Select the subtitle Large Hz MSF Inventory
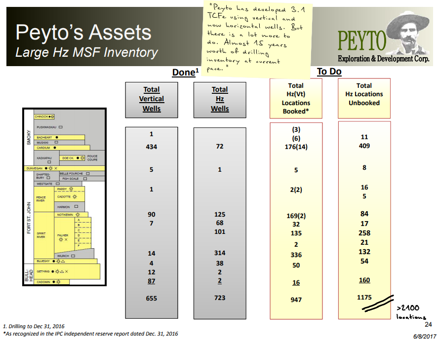The image size is (439, 341). [87, 53]
